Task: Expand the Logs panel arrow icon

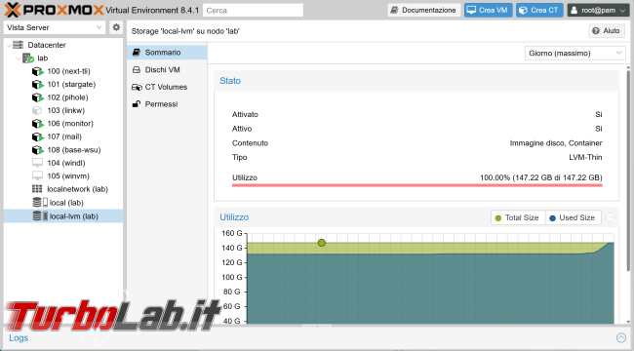Action: [x=621, y=337]
